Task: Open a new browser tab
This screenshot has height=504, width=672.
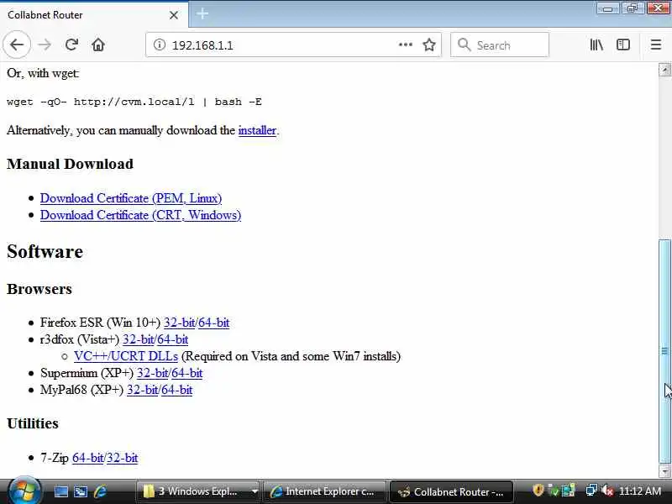Action: [202, 14]
